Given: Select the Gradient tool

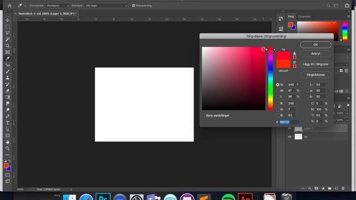Looking at the screenshot, I should [7, 97].
